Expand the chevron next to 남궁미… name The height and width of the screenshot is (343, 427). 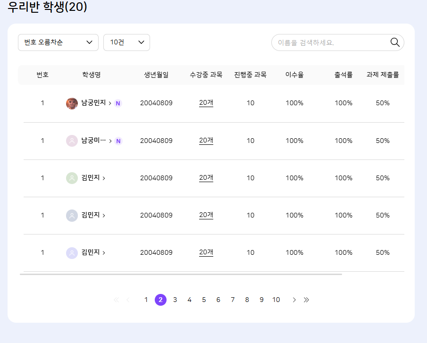[x=110, y=141]
